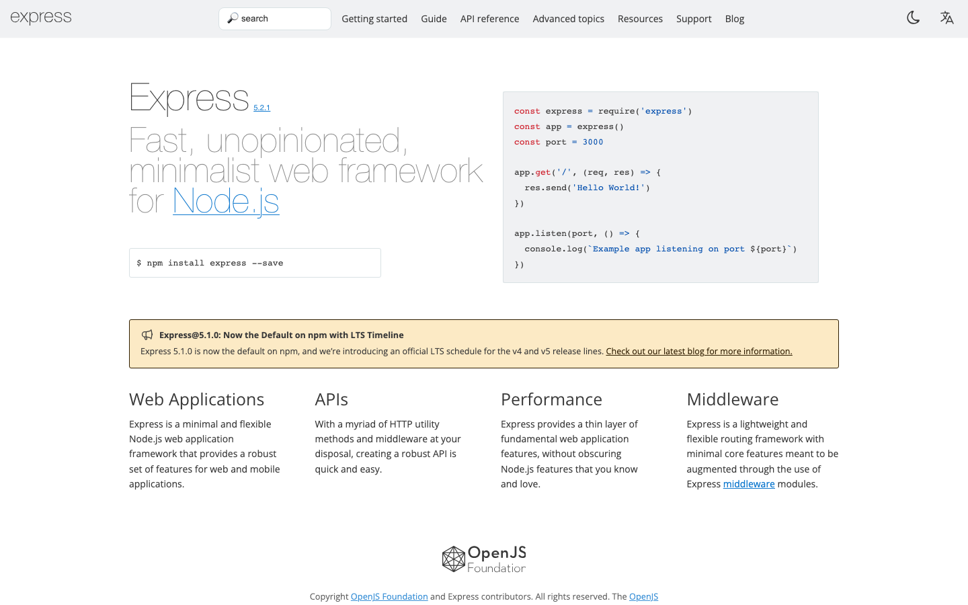Click the npm install express command box

255,263
